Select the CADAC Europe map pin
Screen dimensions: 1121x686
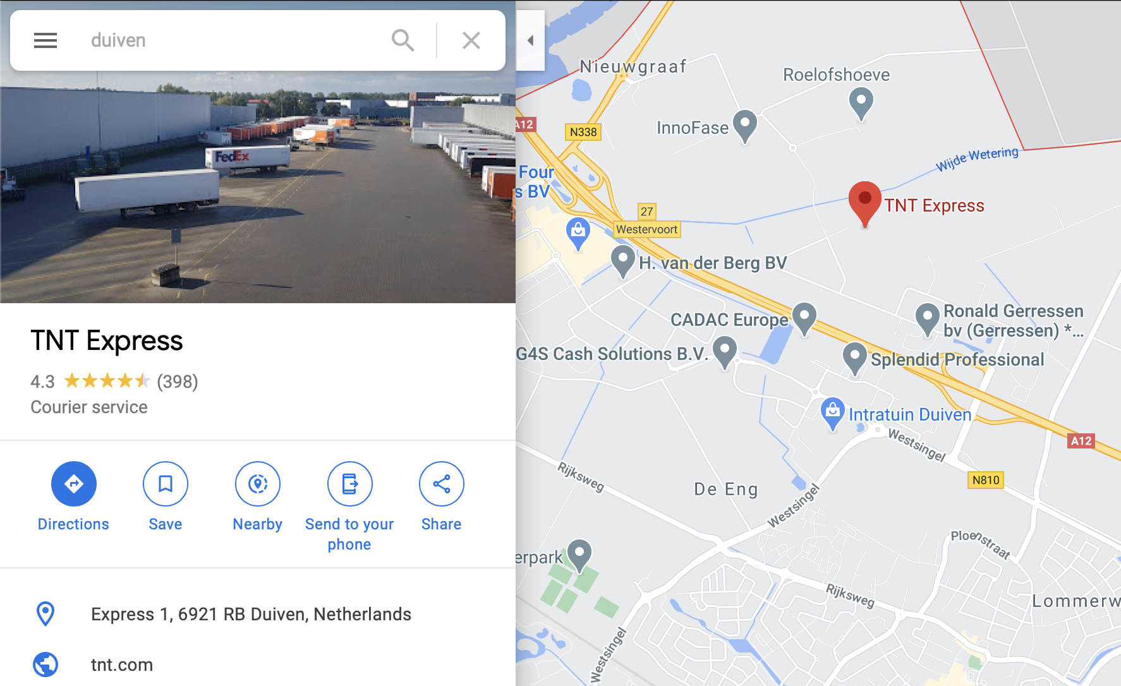[x=804, y=319]
